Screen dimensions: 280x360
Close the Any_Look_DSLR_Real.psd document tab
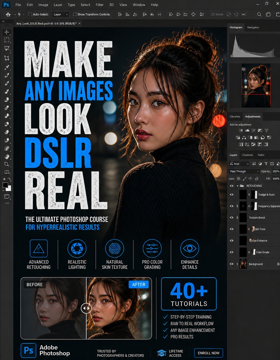click(79, 24)
